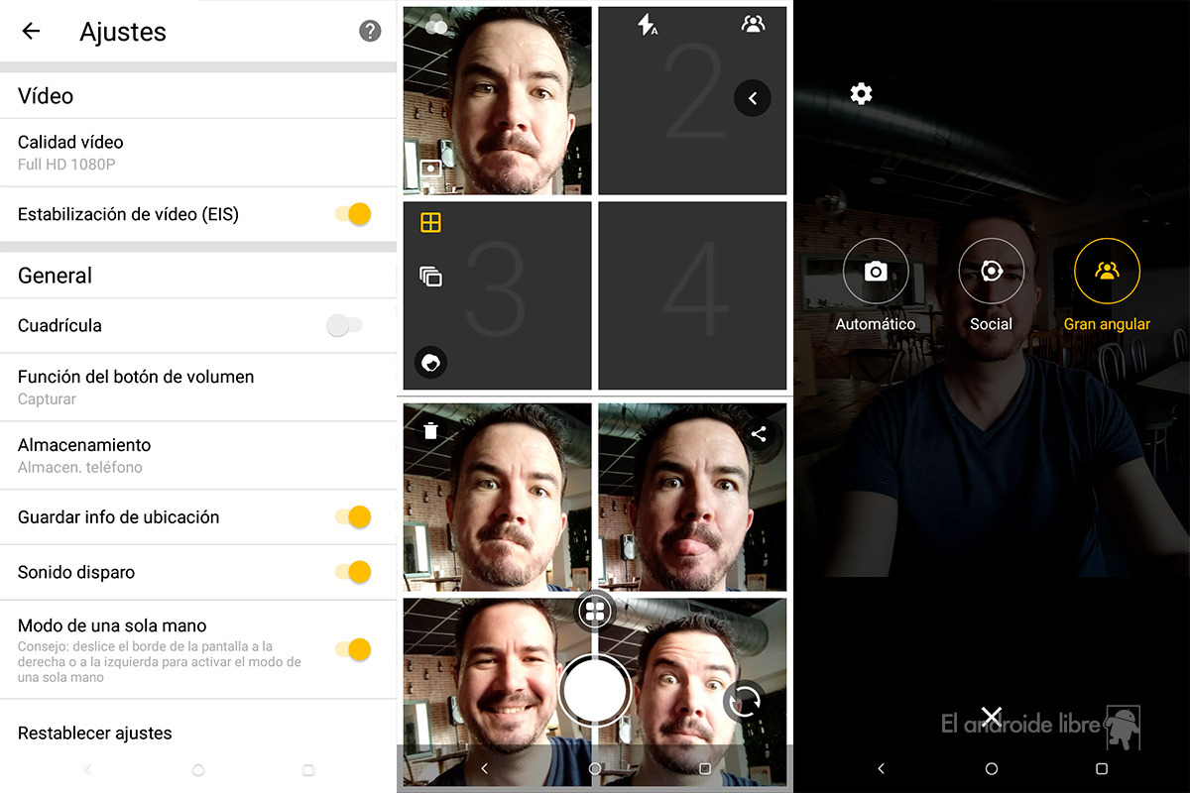Viewport: 1190px width, 793px height.
Task: Tap the four-square layout button above the shutter
Action: (595, 612)
